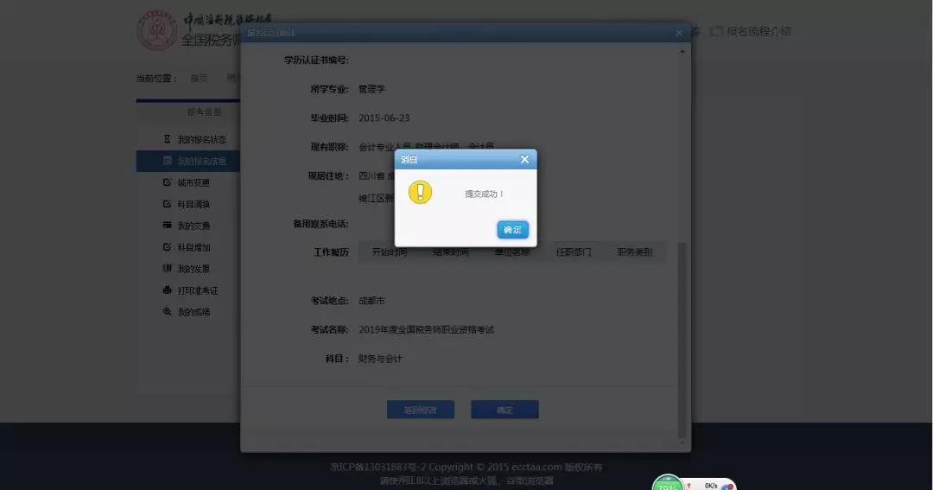The height and width of the screenshot is (490, 933).
Task: Click the invoice icon beside 我的发票
Action: pos(168,269)
